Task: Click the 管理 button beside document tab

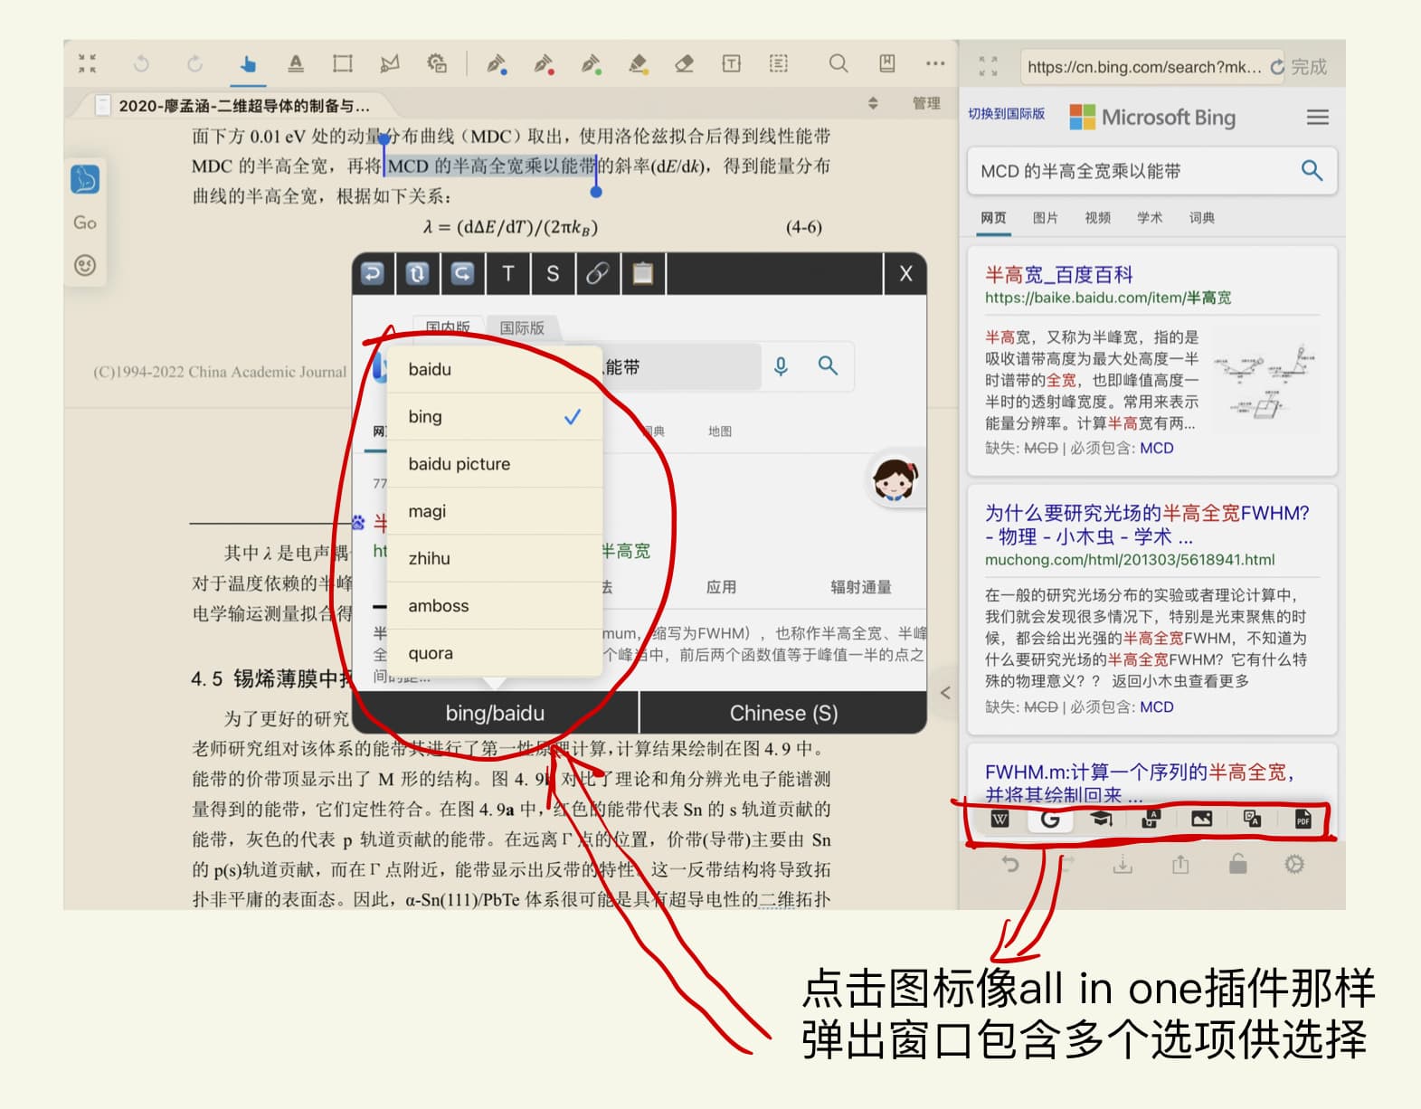Action: click(x=925, y=103)
